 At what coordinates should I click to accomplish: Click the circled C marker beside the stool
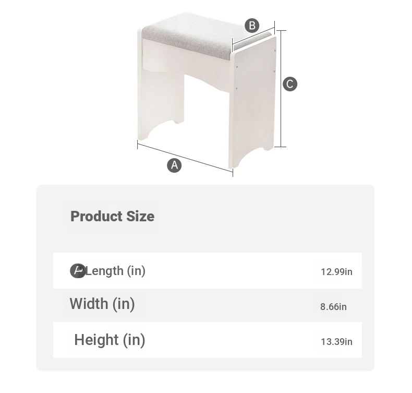click(x=290, y=84)
